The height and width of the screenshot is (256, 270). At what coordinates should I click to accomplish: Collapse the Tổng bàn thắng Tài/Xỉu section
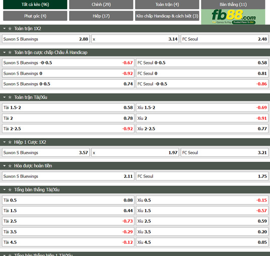coord(5,189)
